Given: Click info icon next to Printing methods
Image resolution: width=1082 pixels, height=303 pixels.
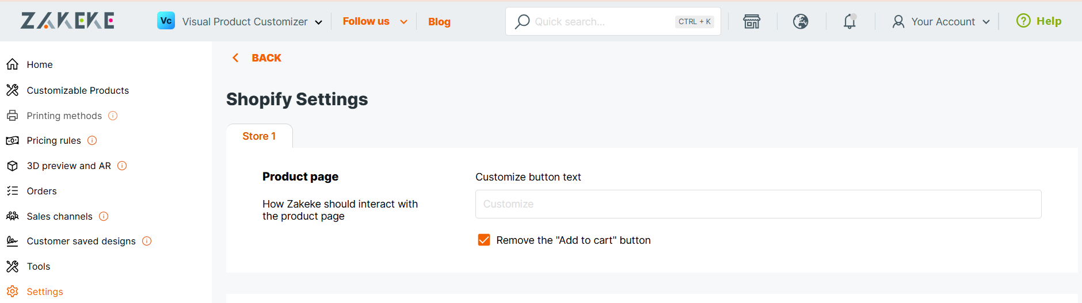Looking at the screenshot, I should pos(113,116).
